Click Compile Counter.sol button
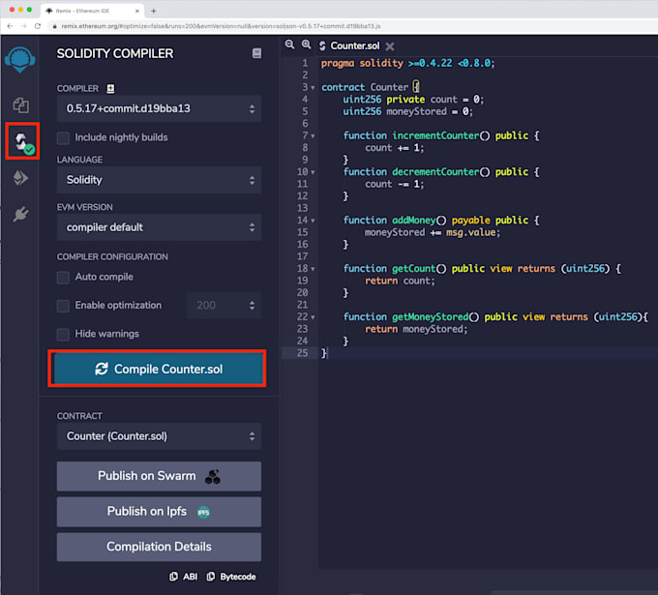 click(x=159, y=369)
